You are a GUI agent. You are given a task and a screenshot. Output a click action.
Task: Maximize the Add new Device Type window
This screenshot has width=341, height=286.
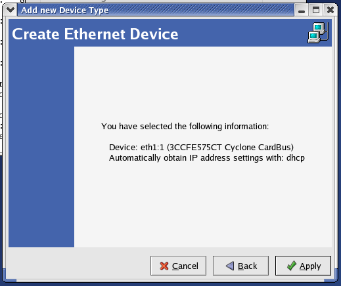coord(316,10)
